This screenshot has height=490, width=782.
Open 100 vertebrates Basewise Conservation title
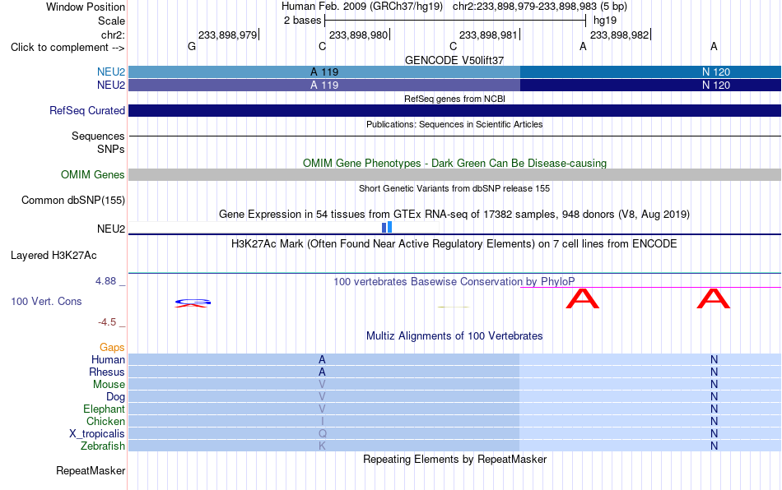[x=454, y=282]
